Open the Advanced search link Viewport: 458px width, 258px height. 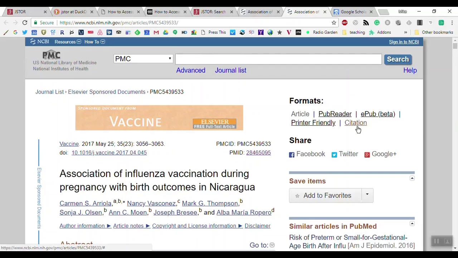(x=191, y=70)
